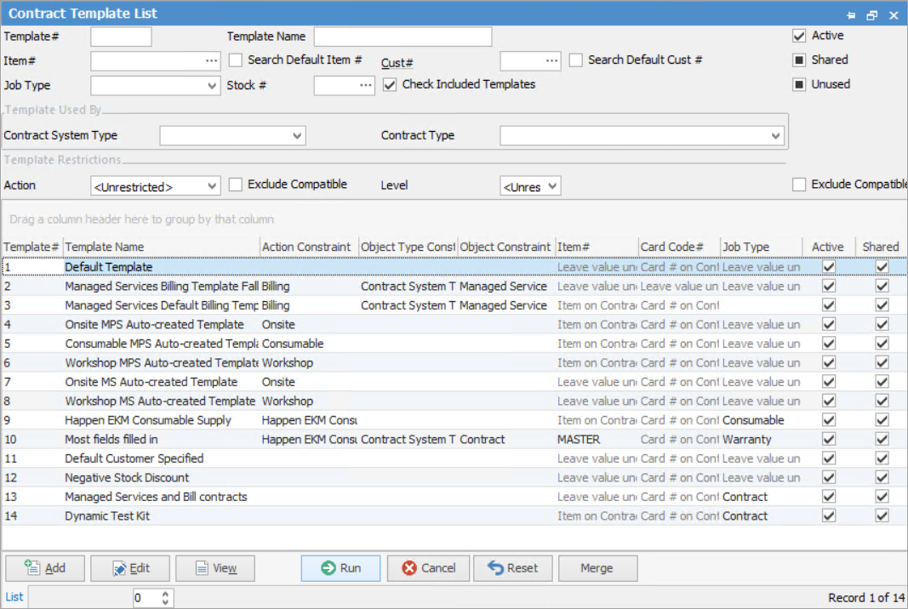908x609 pixels.
Task: Click the Reset button
Action: tap(512, 568)
